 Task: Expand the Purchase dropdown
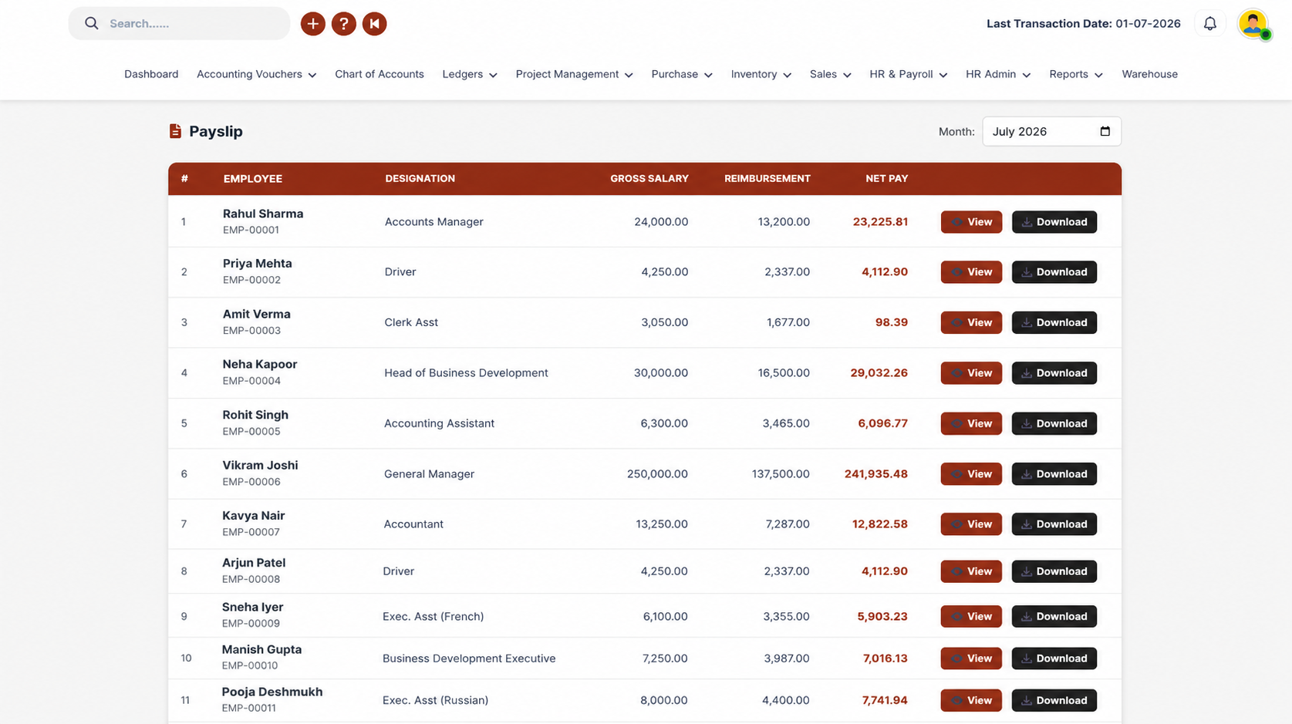tap(682, 75)
